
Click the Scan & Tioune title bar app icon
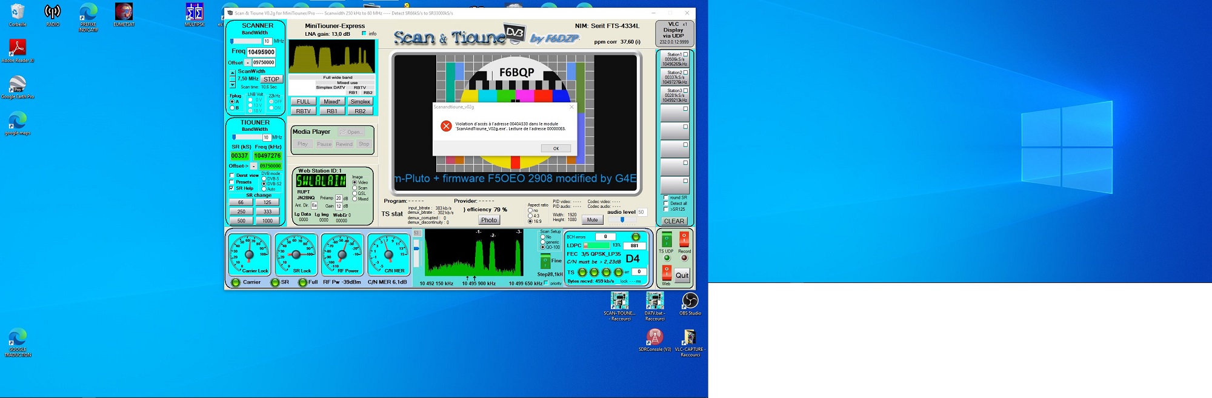click(x=230, y=13)
